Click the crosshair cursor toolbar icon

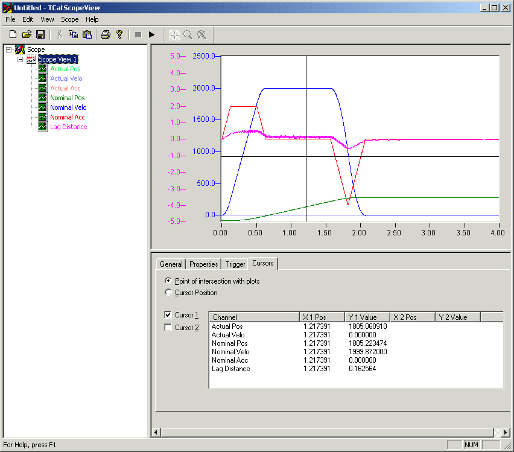pos(174,35)
